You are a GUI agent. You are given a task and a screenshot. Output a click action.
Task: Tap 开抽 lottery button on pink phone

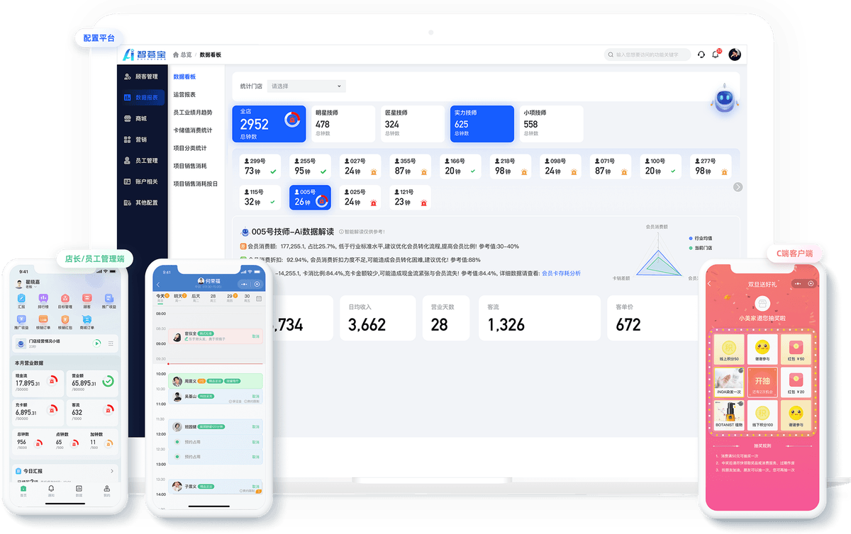(762, 382)
